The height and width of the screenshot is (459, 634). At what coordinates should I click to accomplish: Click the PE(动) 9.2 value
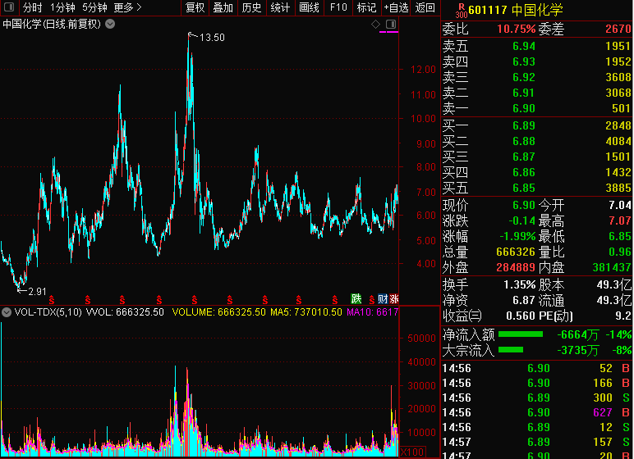(624, 316)
